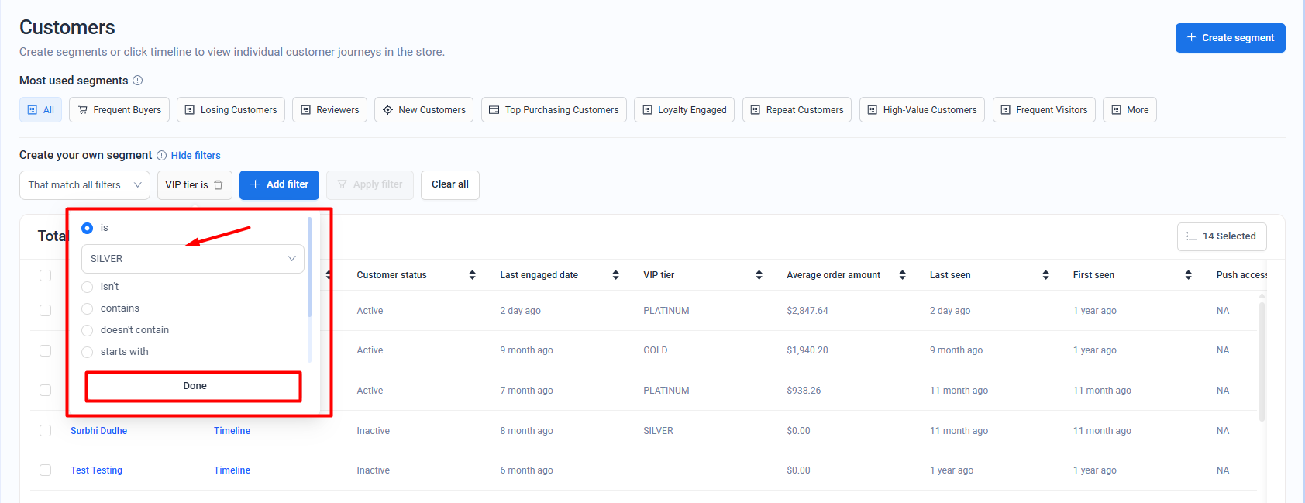This screenshot has width=1305, height=503.
Task: Switch to the Frequent Buyers segment
Action: click(x=119, y=110)
